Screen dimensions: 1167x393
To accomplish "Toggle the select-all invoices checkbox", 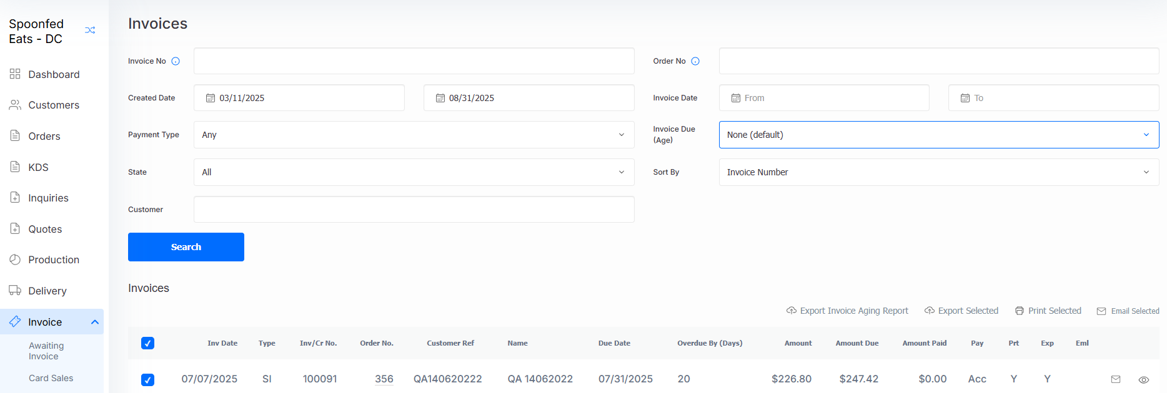I will pos(147,343).
